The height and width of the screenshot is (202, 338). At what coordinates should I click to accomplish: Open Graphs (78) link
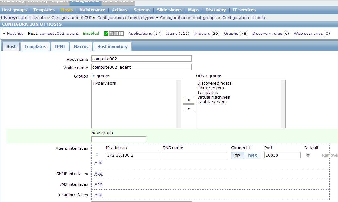point(231,34)
